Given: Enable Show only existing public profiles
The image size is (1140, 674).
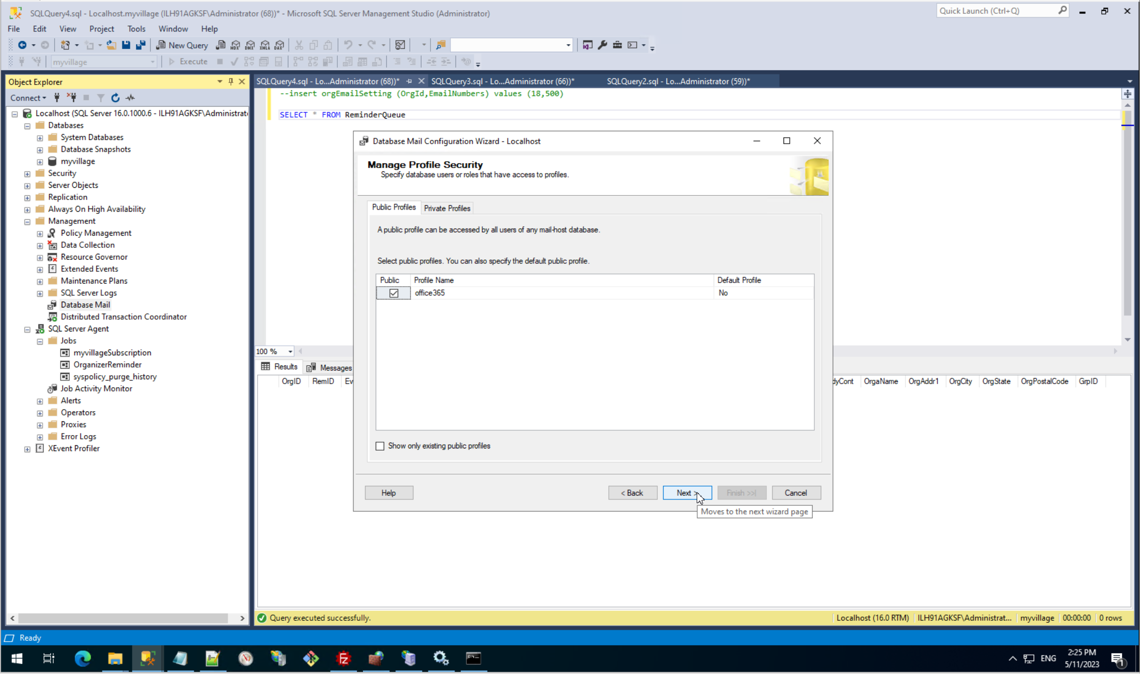Looking at the screenshot, I should (380, 446).
